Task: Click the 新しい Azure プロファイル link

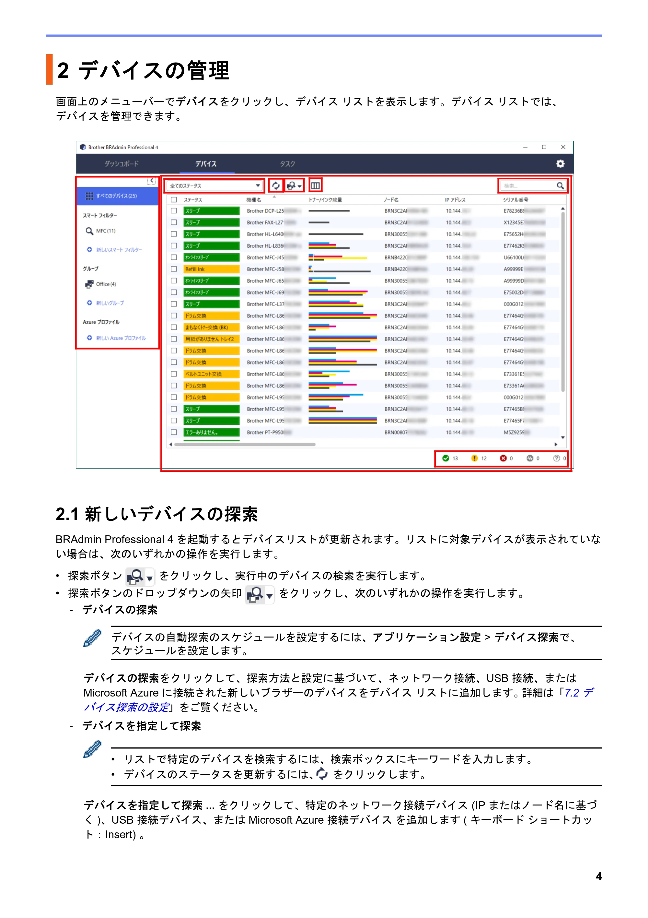Action: pyautogui.click(x=121, y=338)
